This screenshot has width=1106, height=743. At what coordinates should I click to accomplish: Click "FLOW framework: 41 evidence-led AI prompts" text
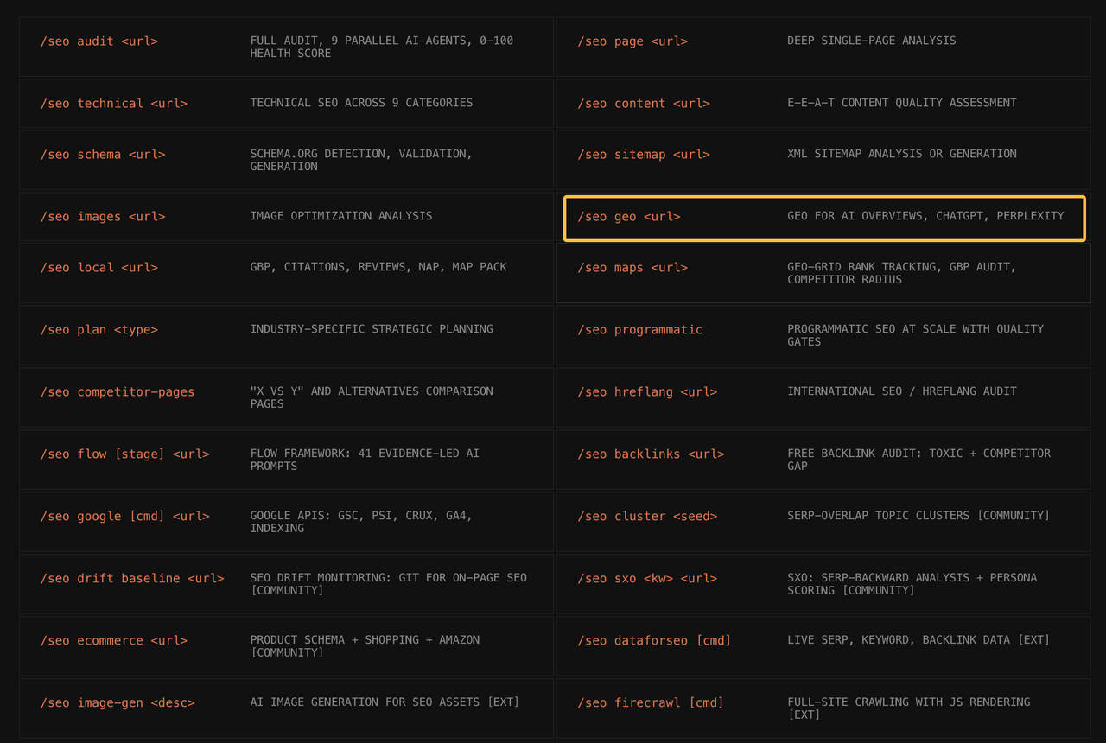365,460
